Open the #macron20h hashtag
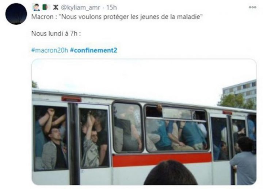This screenshot has height=189, width=263. pyautogui.click(x=50, y=50)
